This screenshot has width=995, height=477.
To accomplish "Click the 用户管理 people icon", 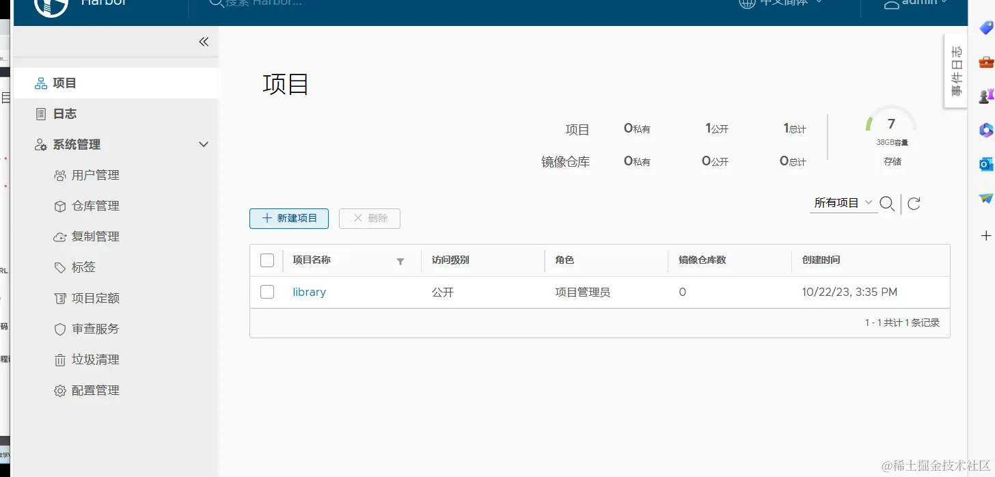I will coord(60,176).
